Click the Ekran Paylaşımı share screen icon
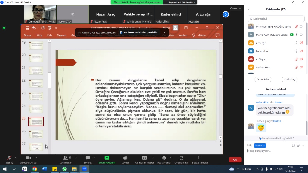This screenshot has width=308, height=173. (x=107, y=158)
